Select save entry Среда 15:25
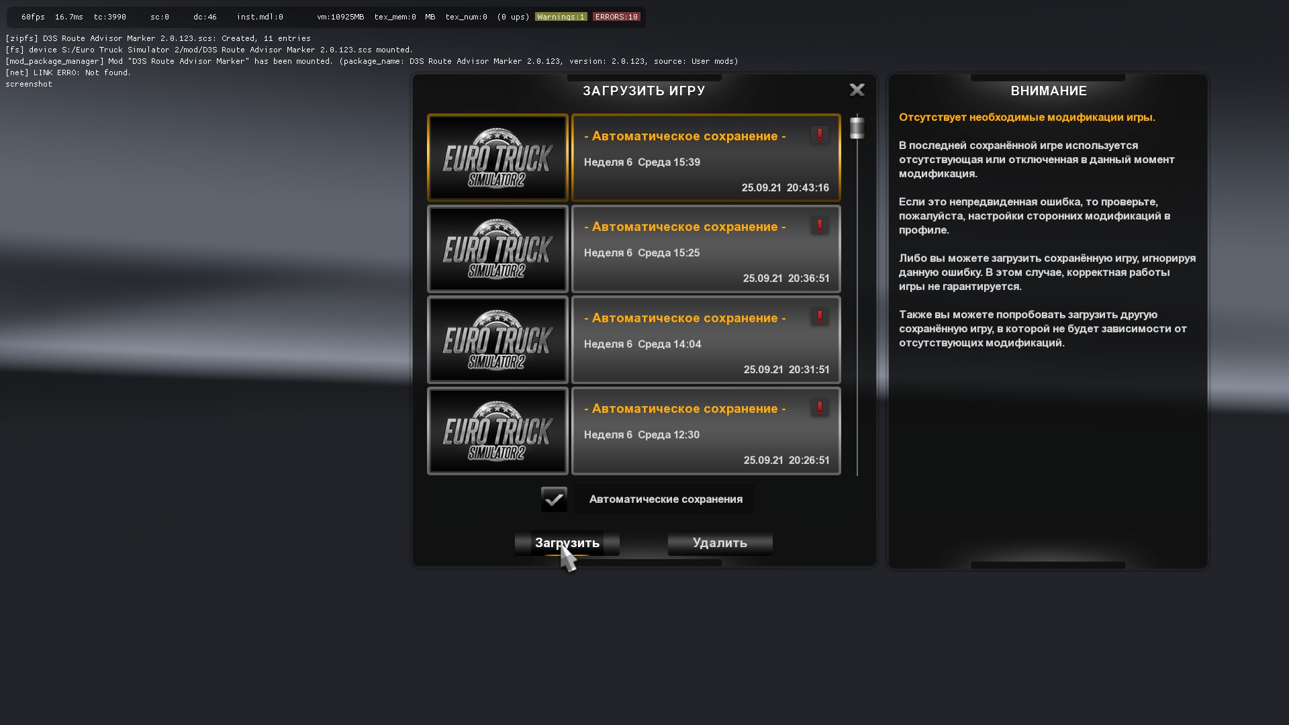Image resolution: width=1289 pixels, height=725 pixels. click(706, 249)
